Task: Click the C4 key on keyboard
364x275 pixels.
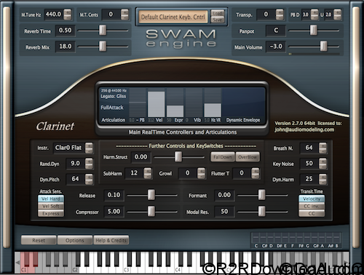Action: click(178, 269)
